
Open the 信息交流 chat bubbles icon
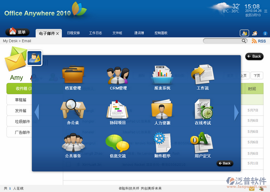(117, 143)
